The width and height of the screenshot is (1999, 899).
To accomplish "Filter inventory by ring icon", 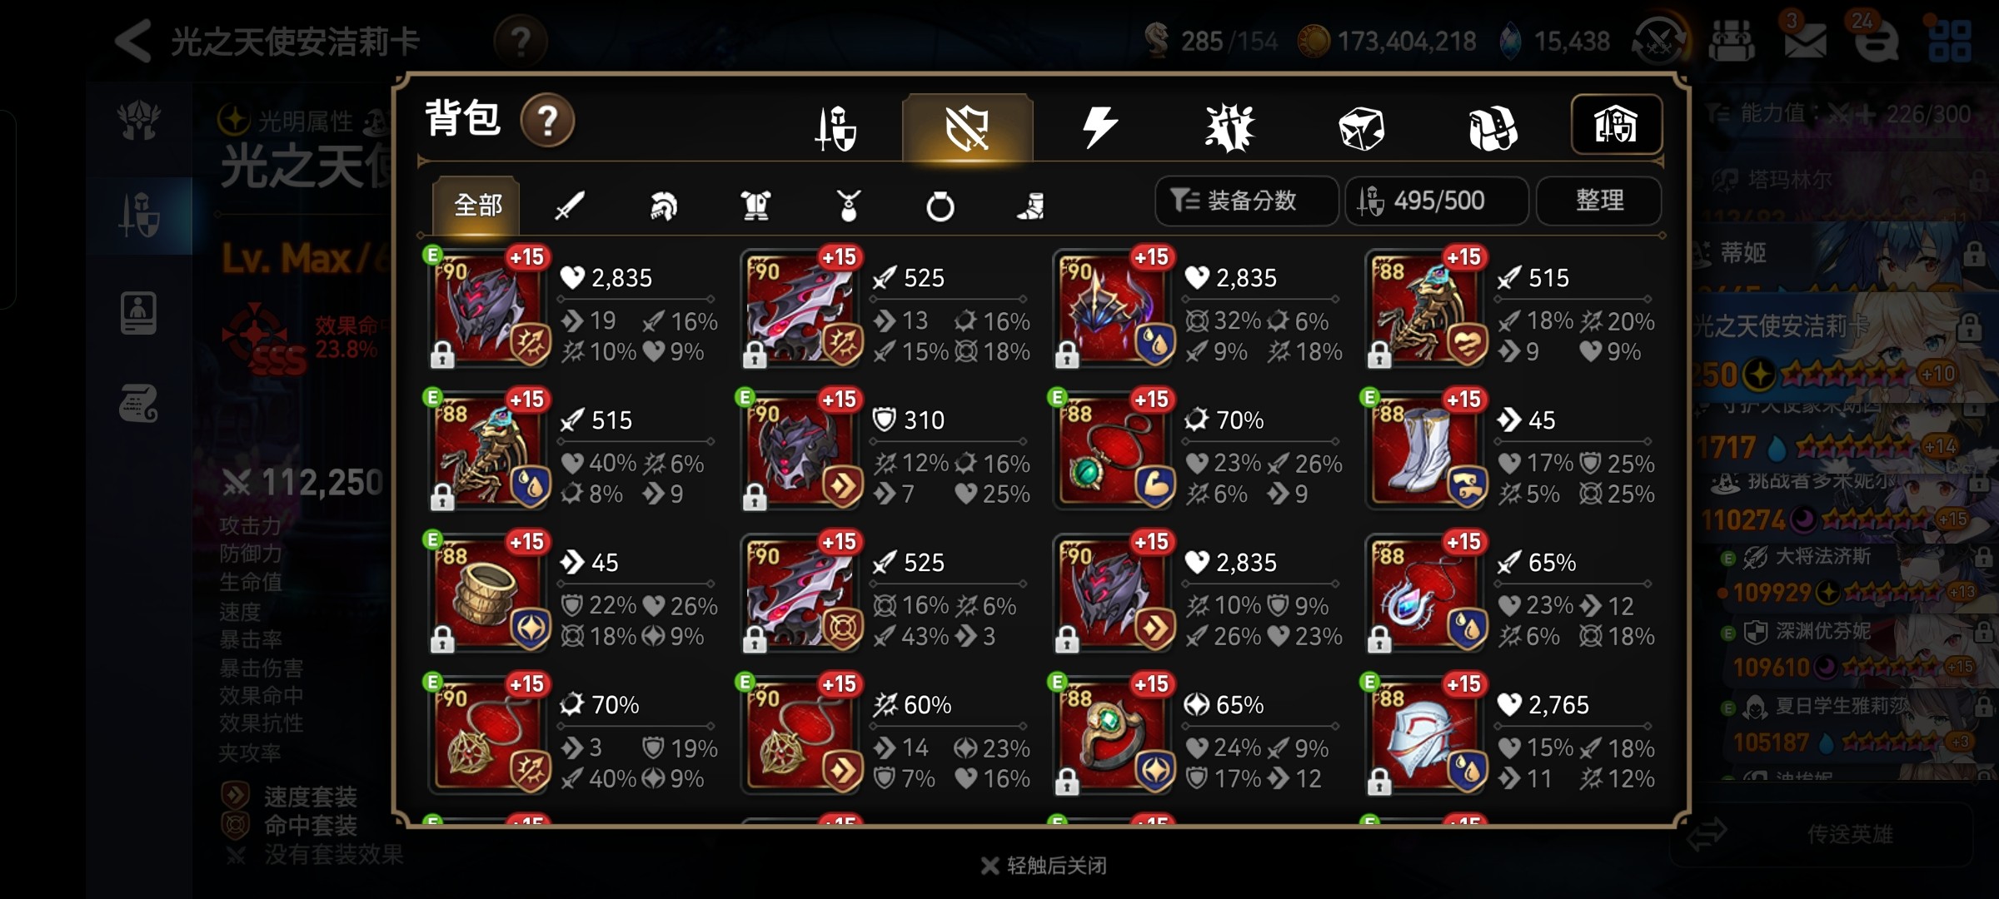I will coord(940,205).
